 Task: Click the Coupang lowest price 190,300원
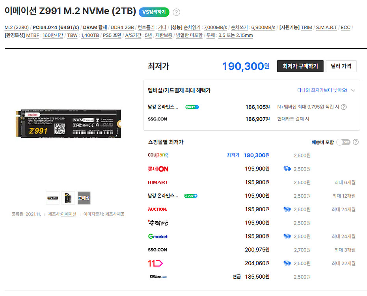click(256, 155)
